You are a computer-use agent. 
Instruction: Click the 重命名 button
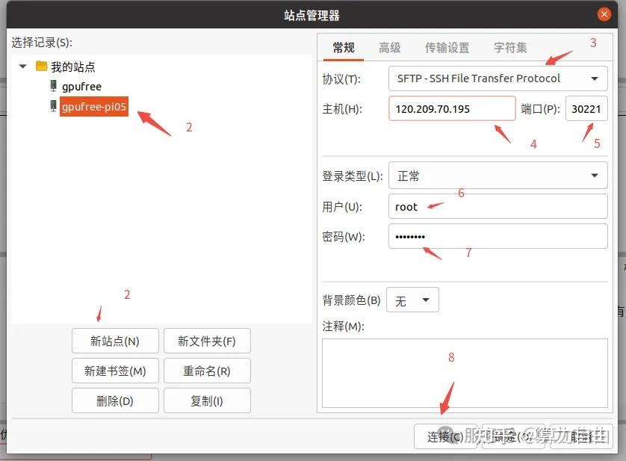click(x=207, y=371)
